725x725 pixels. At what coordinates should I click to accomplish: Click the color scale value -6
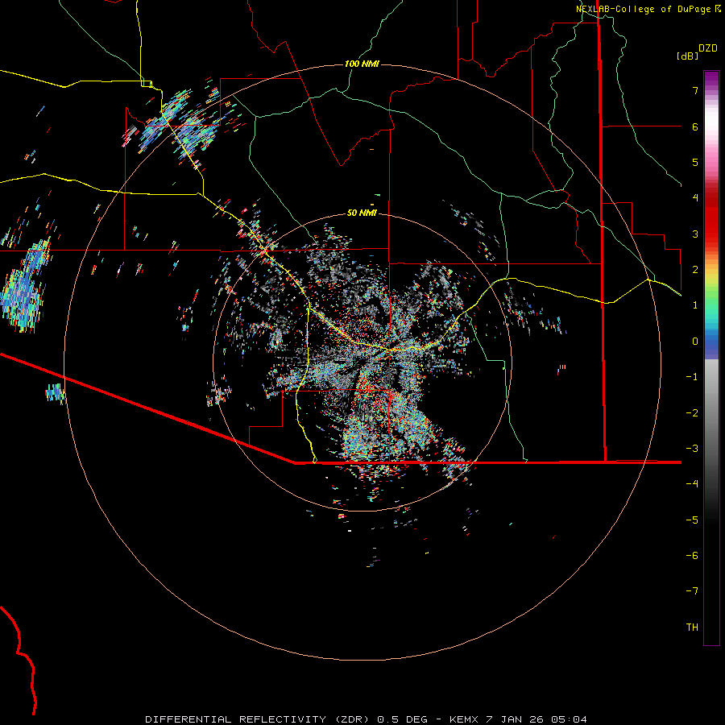click(x=692, y=556)
